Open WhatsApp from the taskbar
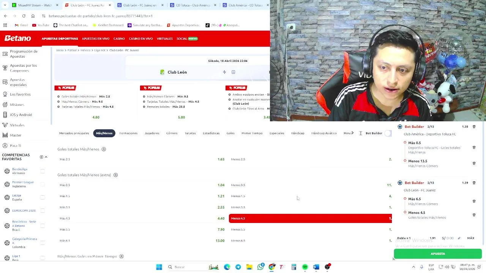This screenshot has height=273, width=486. point(260,267)
